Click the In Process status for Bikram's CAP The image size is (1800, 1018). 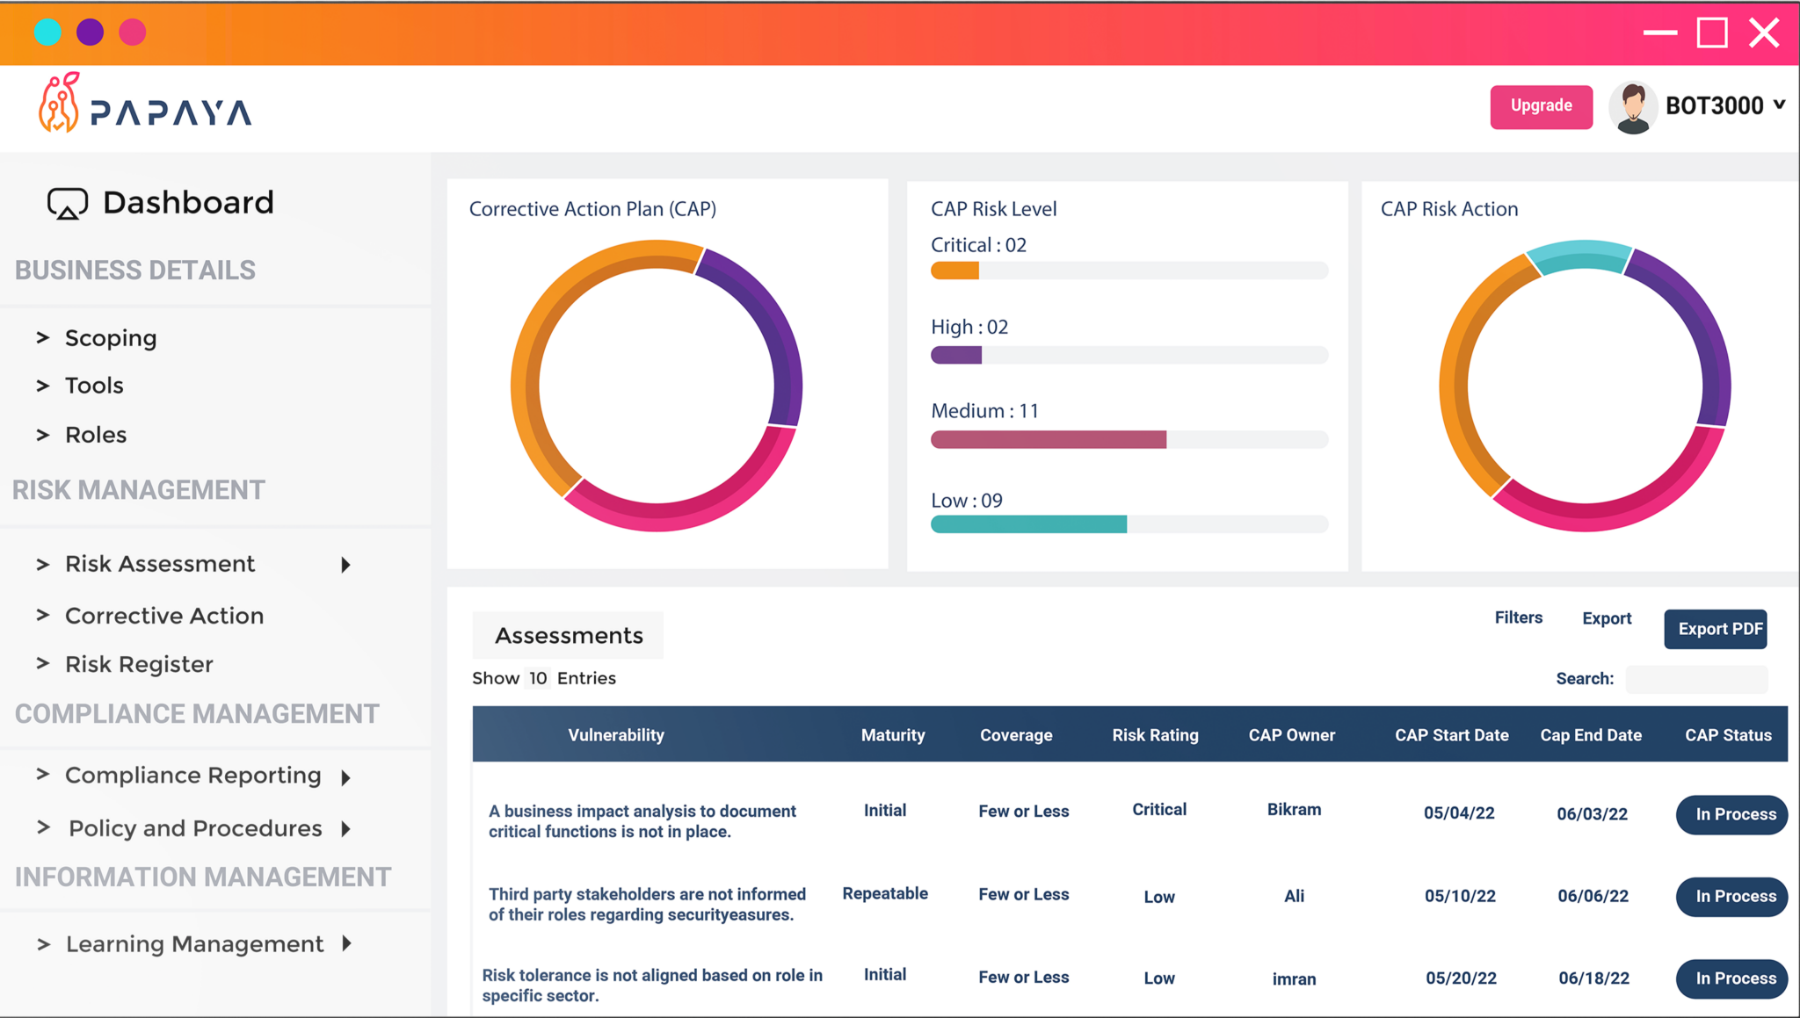point(1731,814)
